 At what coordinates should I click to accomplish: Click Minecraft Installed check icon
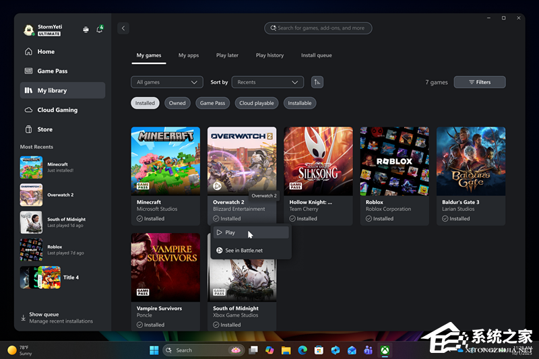pos(139,218)
